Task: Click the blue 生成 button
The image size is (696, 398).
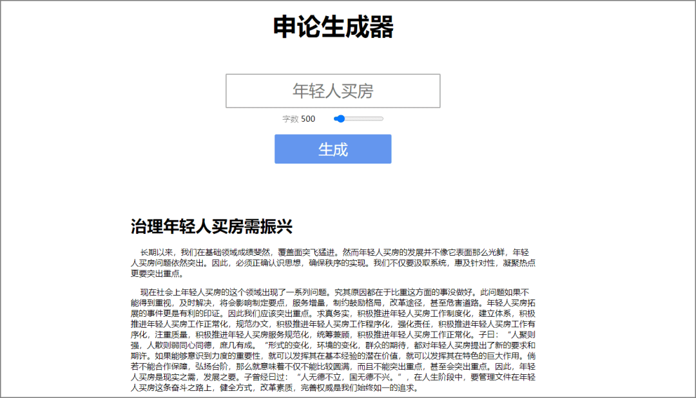Action: coord(333,149)
